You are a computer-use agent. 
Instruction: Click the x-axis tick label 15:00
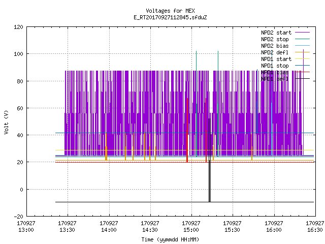[x=191, y=230]
